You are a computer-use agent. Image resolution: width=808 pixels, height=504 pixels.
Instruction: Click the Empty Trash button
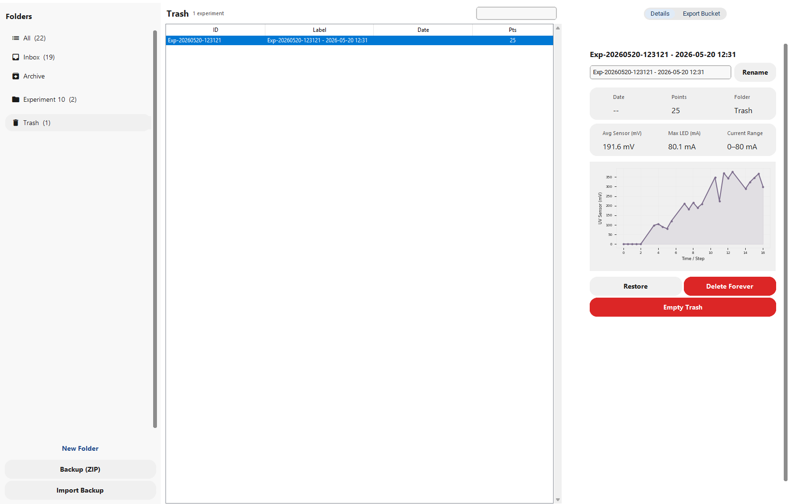(682, 307)
